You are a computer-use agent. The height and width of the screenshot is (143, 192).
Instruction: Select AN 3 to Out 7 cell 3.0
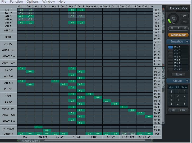click(x=72, y=16)
